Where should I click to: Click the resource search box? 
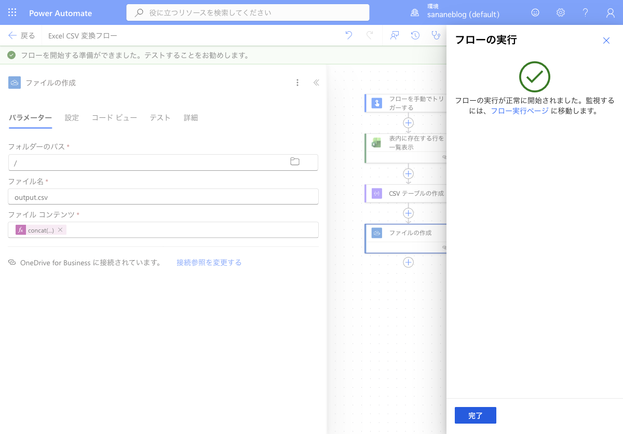point(248,12)
